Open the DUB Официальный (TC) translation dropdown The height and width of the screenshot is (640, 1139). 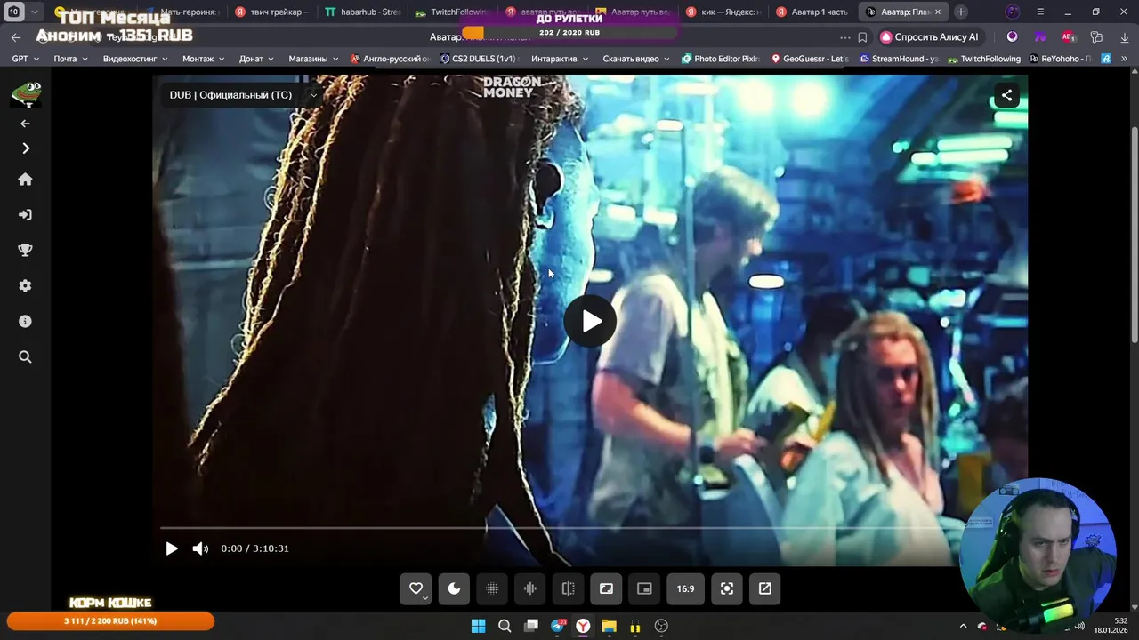tap(244, 95)
